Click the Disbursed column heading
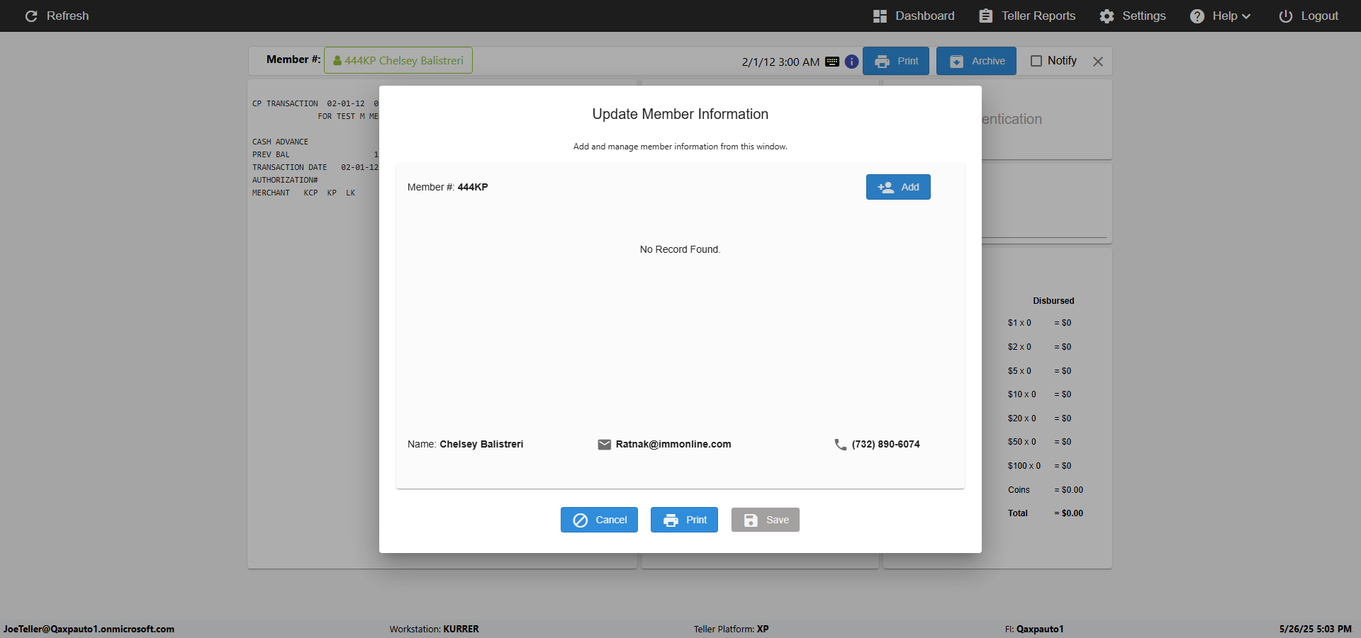 1053,301
